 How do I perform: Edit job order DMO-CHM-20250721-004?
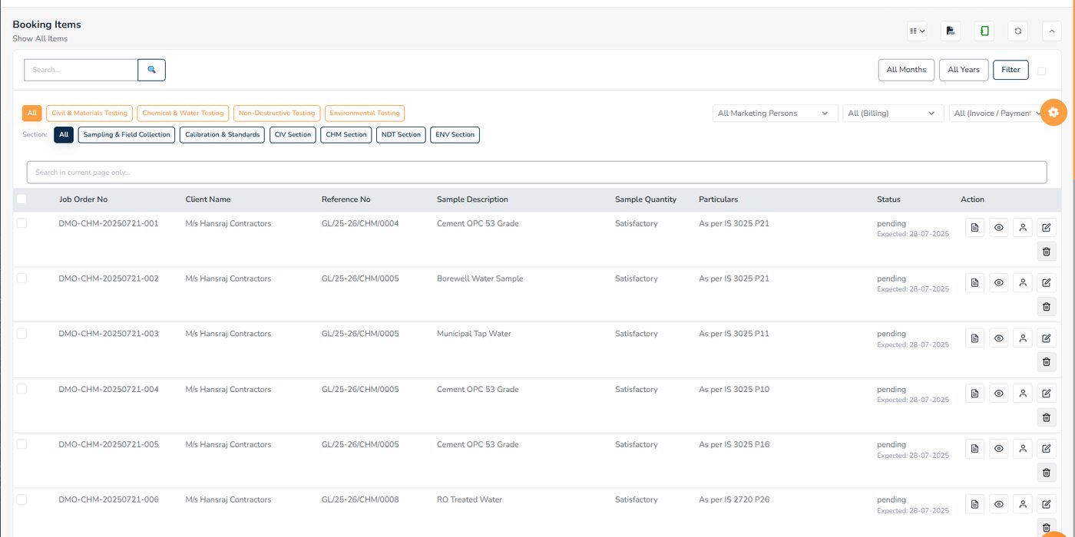pyautogui.click(x=1047, y=394)
